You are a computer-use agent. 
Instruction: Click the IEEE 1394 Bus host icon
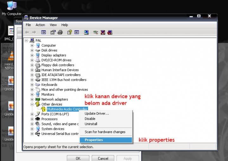coord(38,80)
